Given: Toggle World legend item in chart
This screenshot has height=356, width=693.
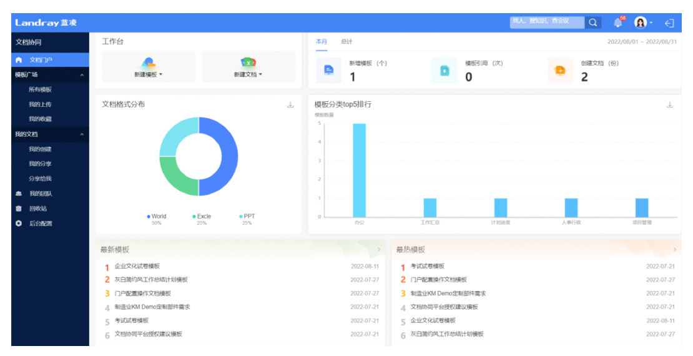Looking at the screenshot, I should coord(157,217).
